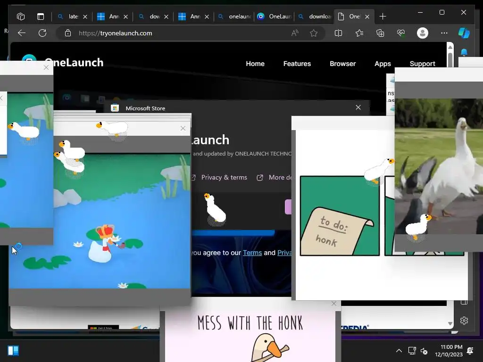Close the Mess With The Honk window

click(x=334, y=304)
